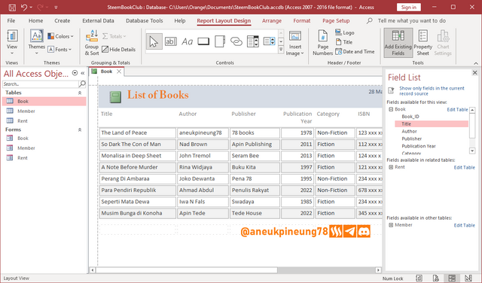Insert Date and Time

pos(355,52)
